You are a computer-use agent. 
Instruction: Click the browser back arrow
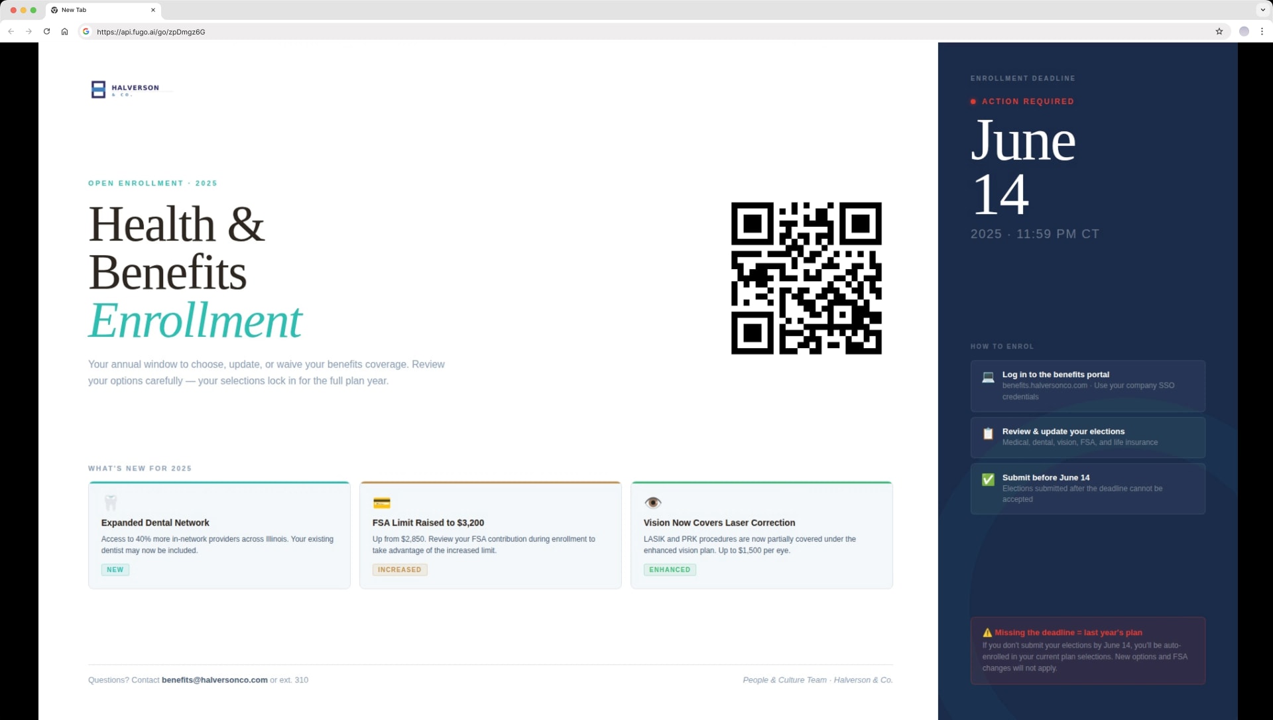(11, 31)
